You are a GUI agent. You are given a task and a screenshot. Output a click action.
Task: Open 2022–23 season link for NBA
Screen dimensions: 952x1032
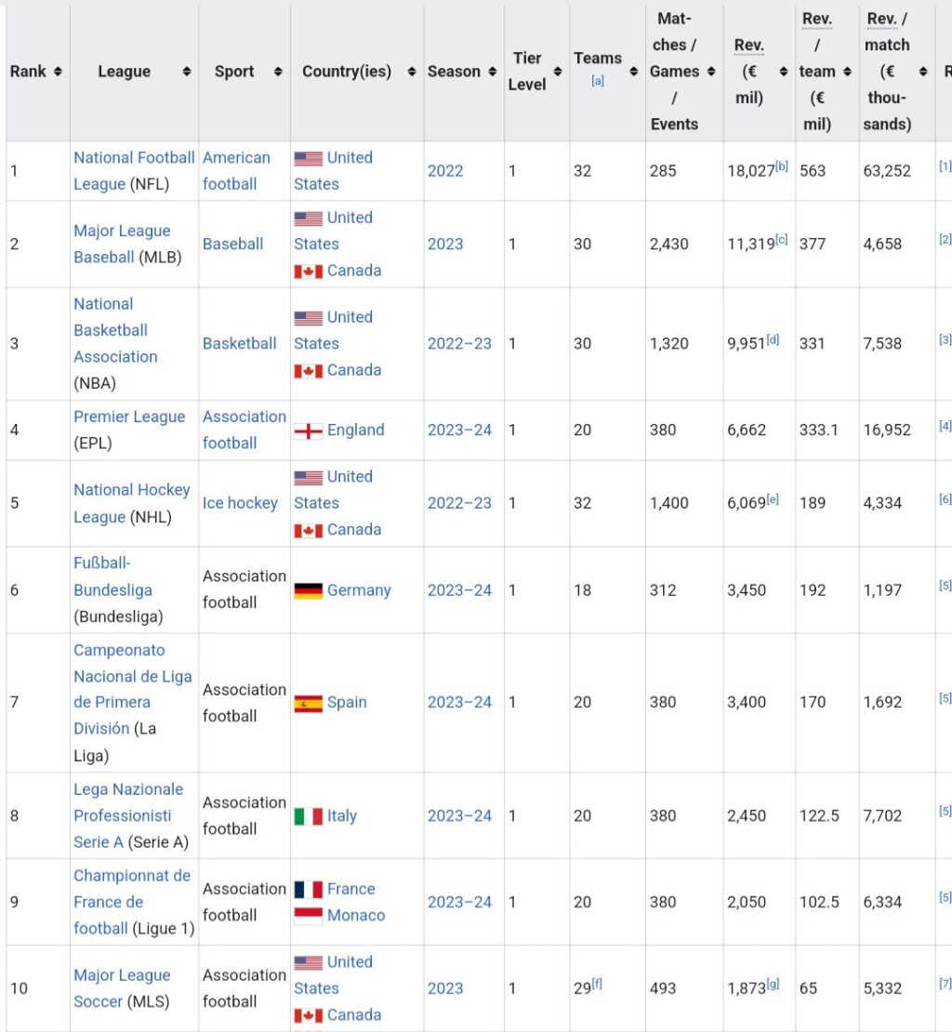459,344
